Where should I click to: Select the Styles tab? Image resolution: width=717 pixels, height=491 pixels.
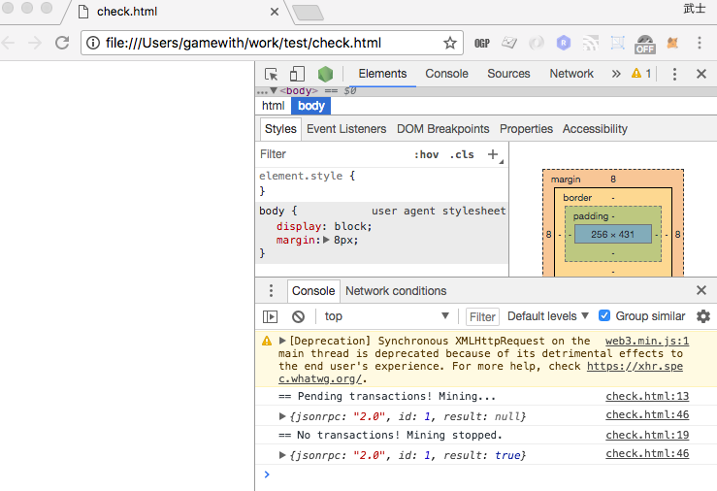coord(280,129)
